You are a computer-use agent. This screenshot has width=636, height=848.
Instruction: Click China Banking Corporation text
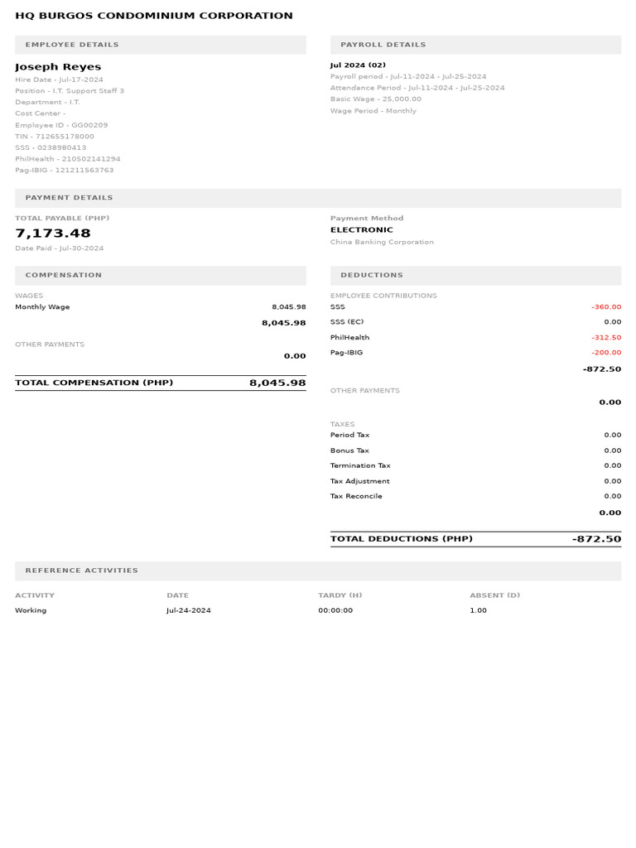pos(382,243)
